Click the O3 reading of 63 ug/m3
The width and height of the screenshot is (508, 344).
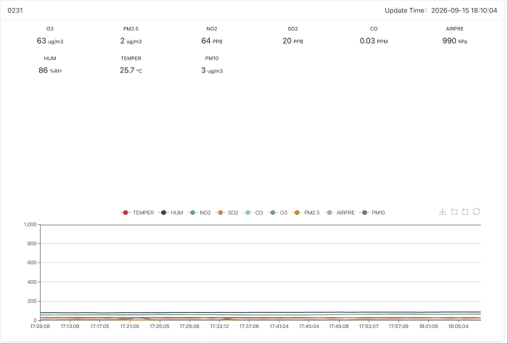coord(50,41)
